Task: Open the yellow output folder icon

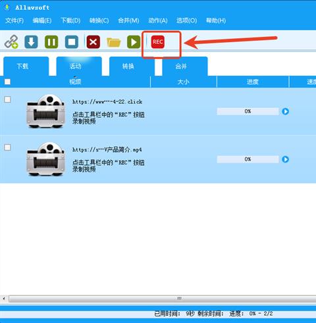Action: pyautogui.click(x=113, y=42)
